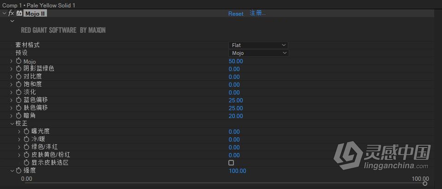Click the 对比度 value 0.00

[x=234, y=77]
